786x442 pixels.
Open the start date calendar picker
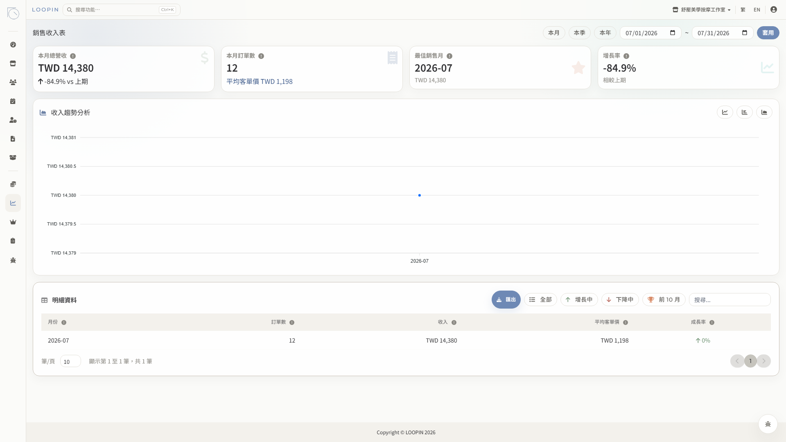(673, 33)
